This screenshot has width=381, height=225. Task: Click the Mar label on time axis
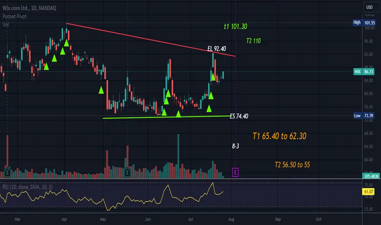(x=18, y=219)
